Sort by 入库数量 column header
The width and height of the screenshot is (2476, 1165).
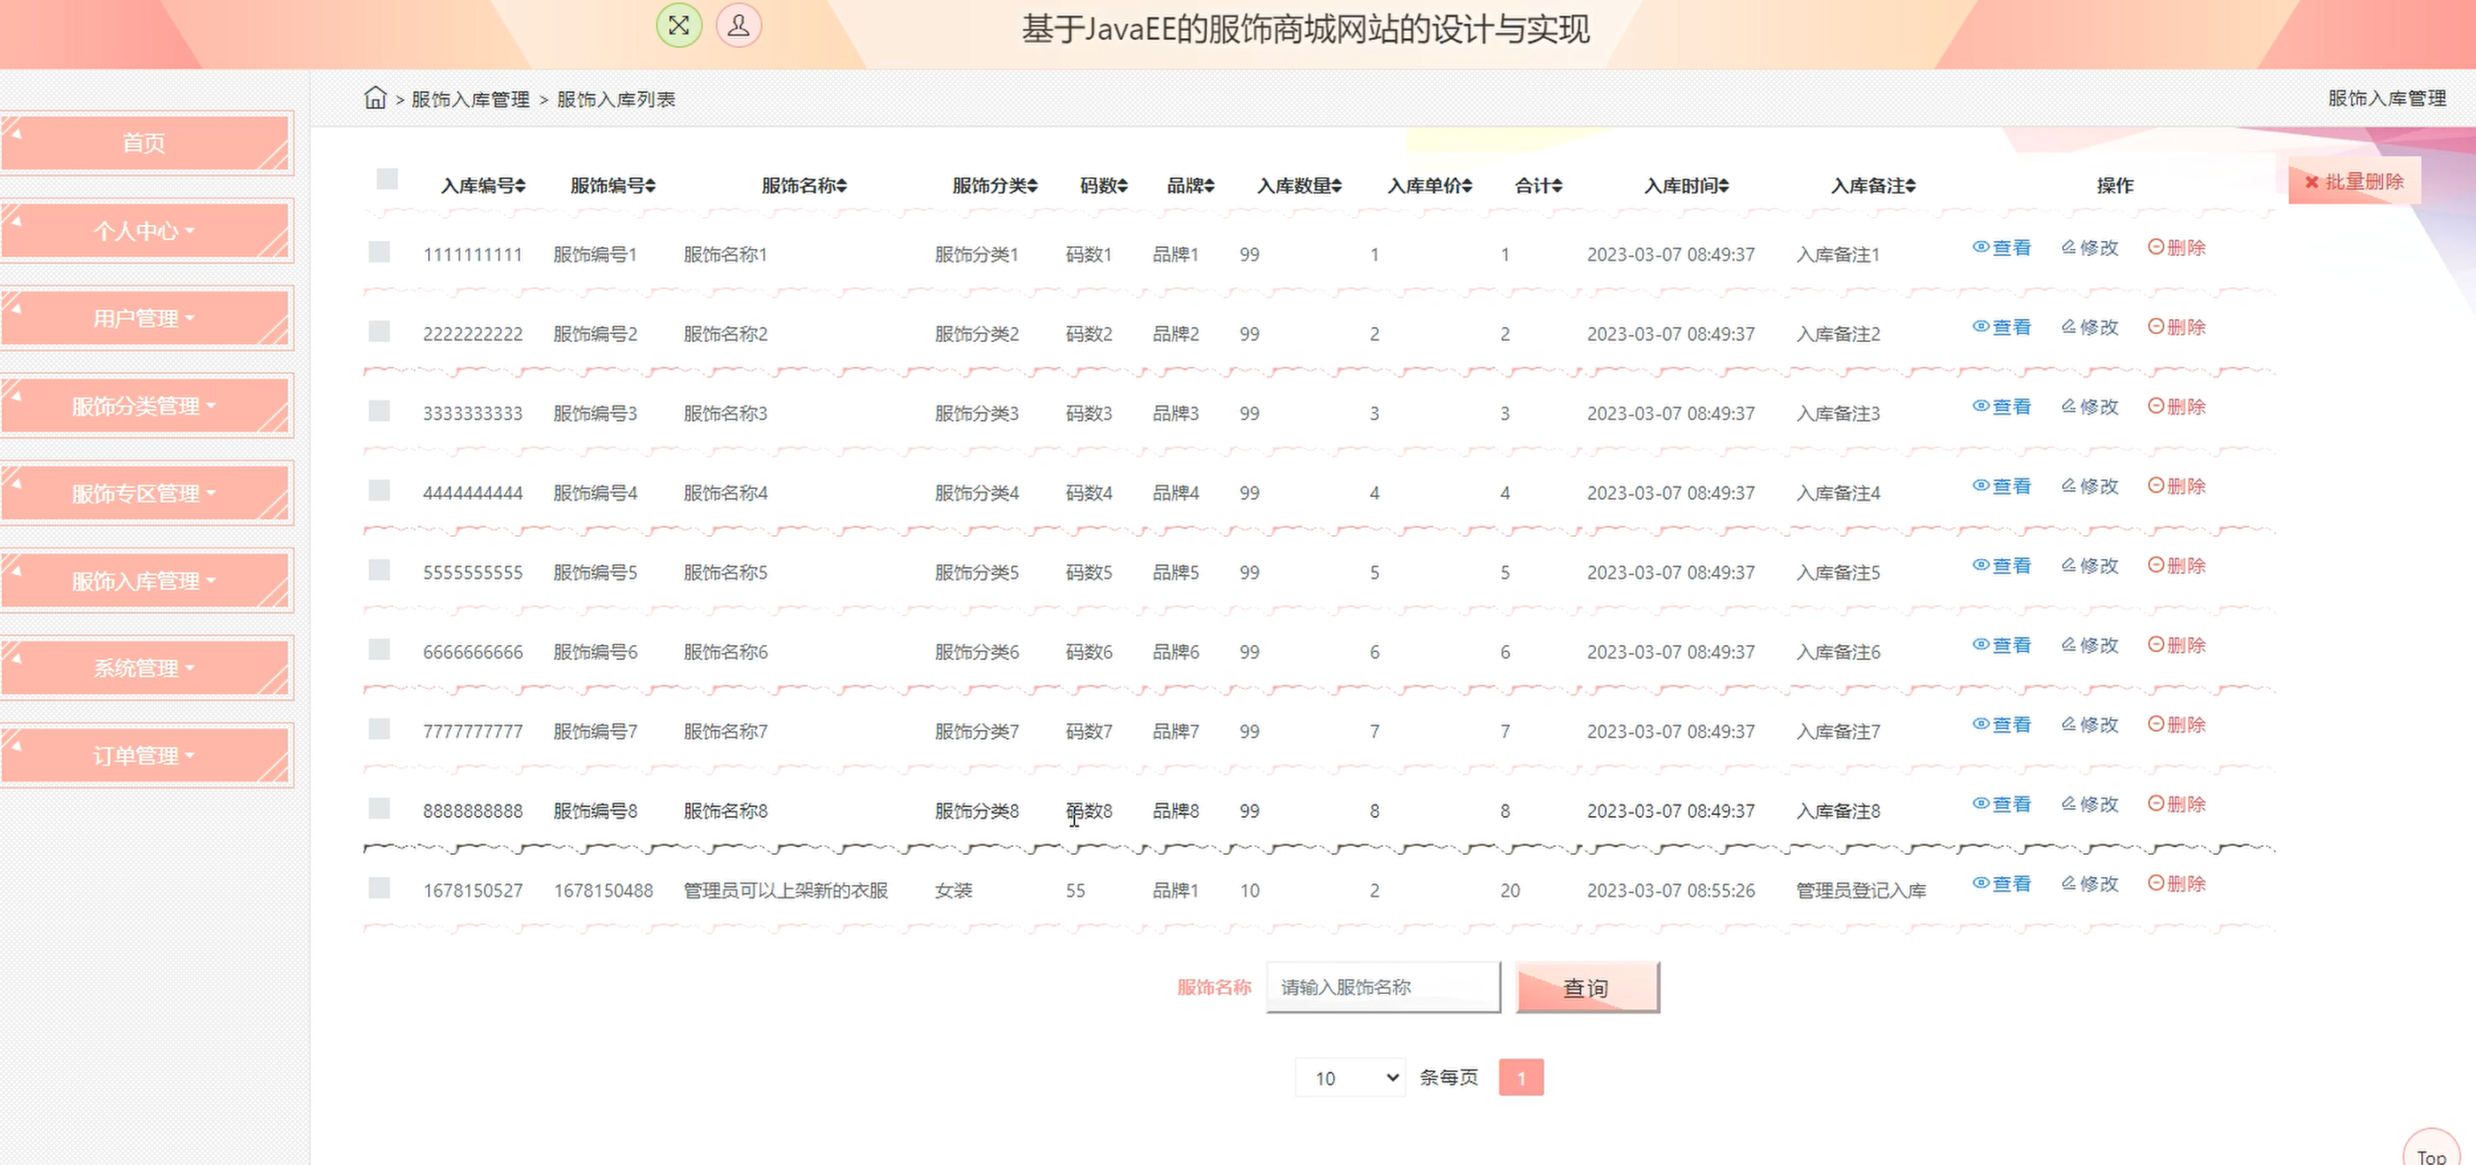tap(1299, 185)
